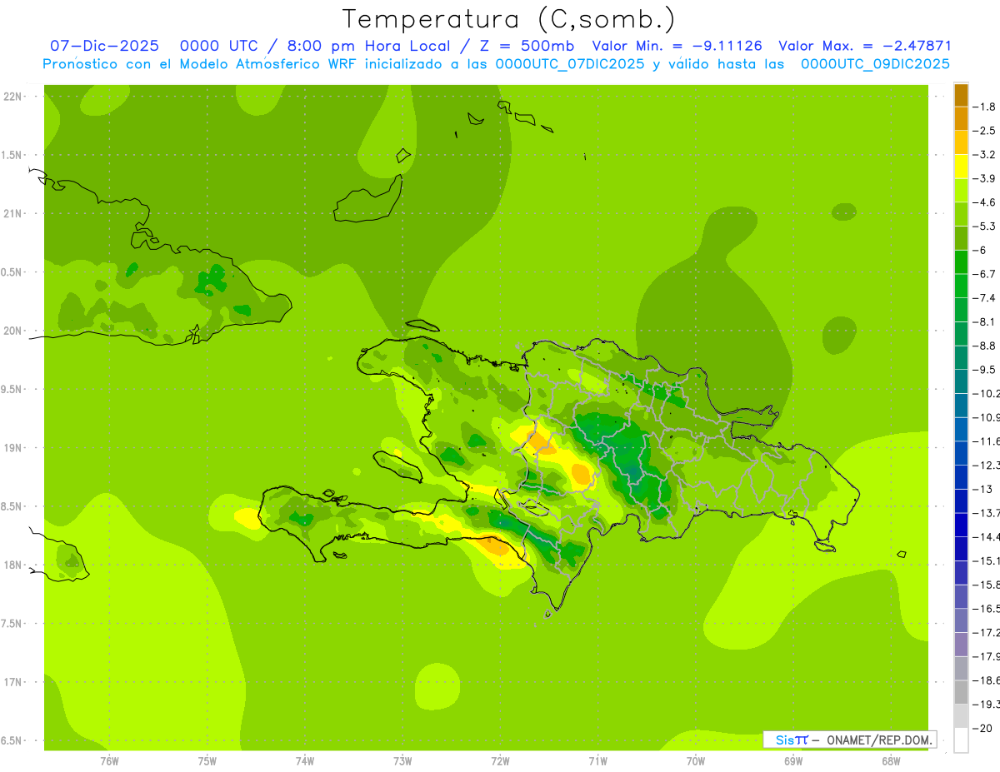Viewport: 1000px width, 772px height.
Task: Pick the orange swatch between -1.8 and -2.5
Action: (961, 119)
